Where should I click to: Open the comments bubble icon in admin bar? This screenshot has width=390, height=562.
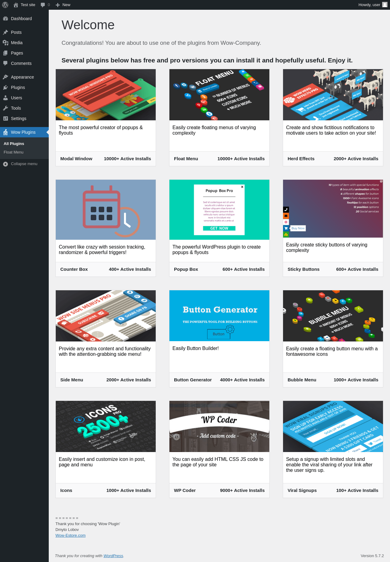43,5
